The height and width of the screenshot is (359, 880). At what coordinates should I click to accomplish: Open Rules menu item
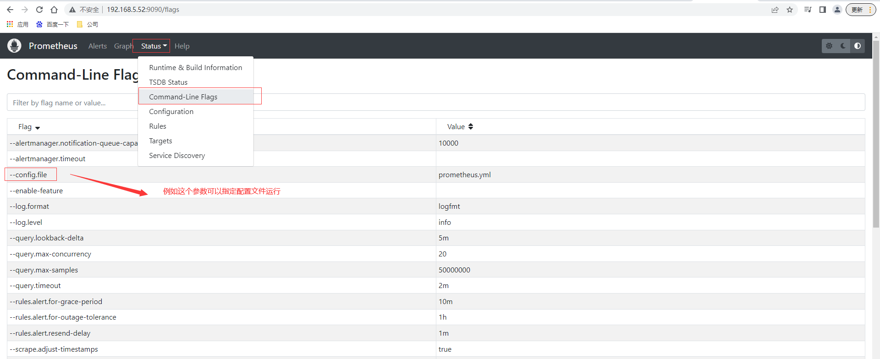coord(196,126)
